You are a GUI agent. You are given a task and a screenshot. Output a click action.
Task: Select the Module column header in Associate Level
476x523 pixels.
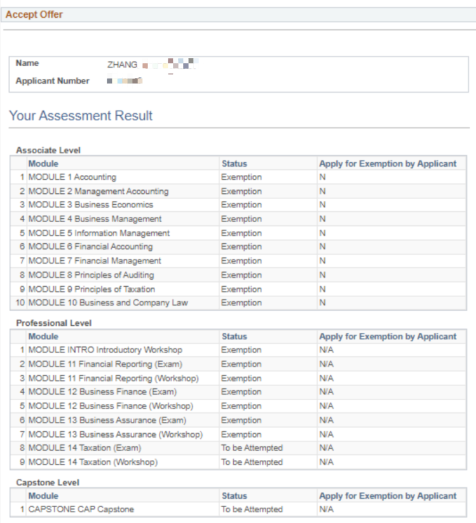[43, 164]
